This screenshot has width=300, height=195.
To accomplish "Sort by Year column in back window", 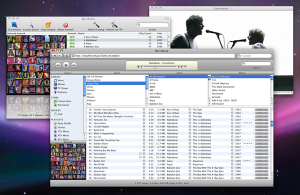I will click(x=159, y=33).
